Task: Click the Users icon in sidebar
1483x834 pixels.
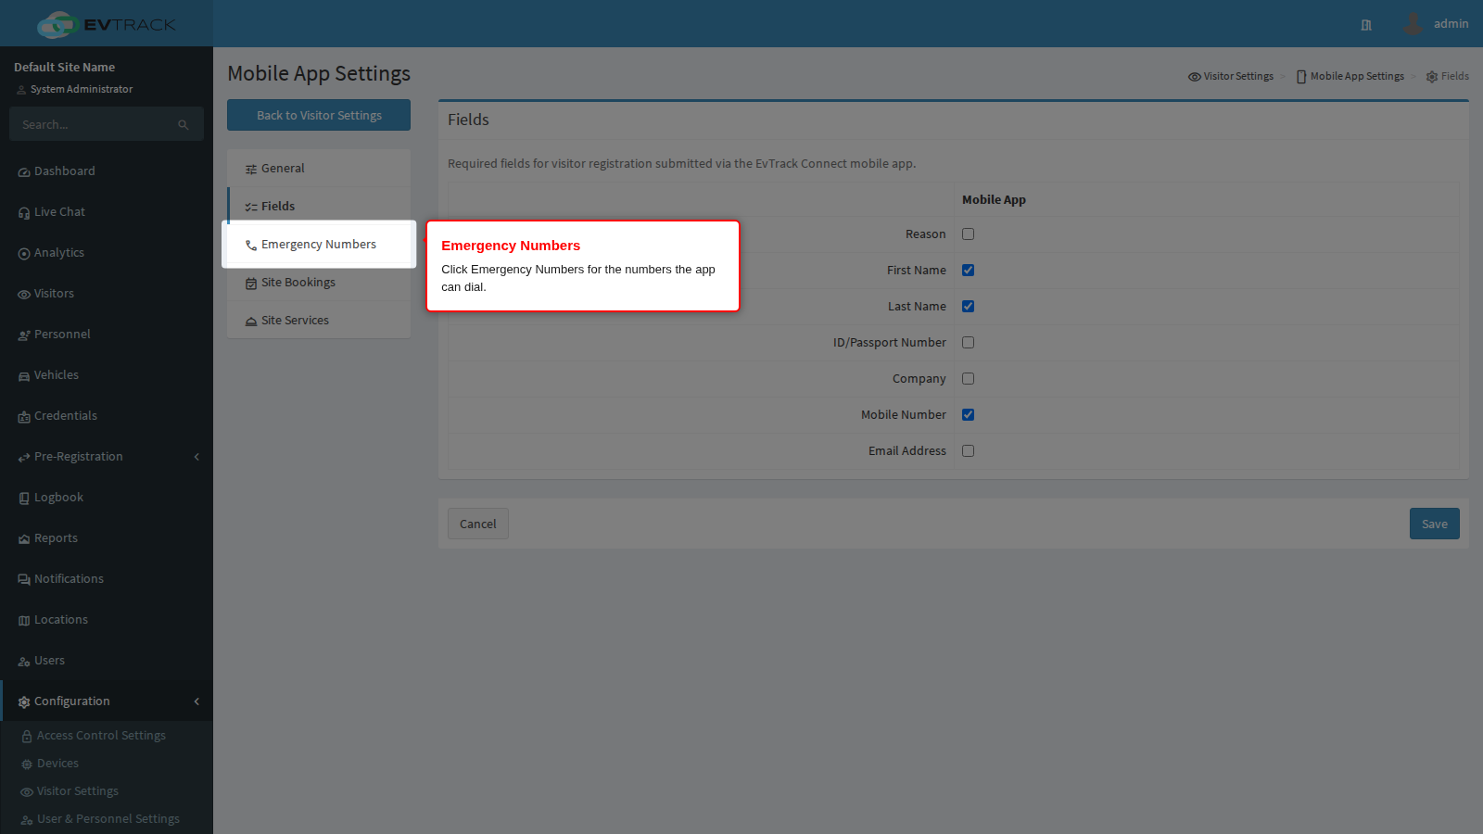Action: [x=24, y=662]
